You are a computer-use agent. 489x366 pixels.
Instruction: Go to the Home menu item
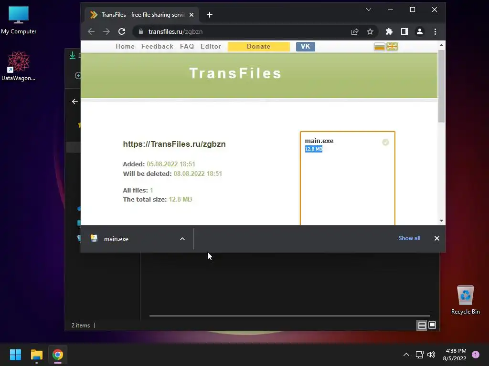tap(125, 46)
